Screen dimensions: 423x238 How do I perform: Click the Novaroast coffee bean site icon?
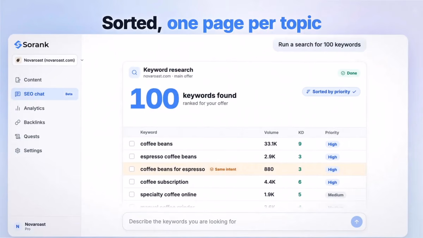18,60
